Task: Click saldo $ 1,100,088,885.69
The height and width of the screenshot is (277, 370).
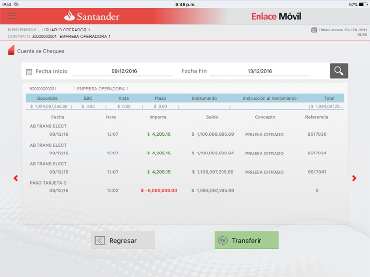Action: [x=213, y=134]
